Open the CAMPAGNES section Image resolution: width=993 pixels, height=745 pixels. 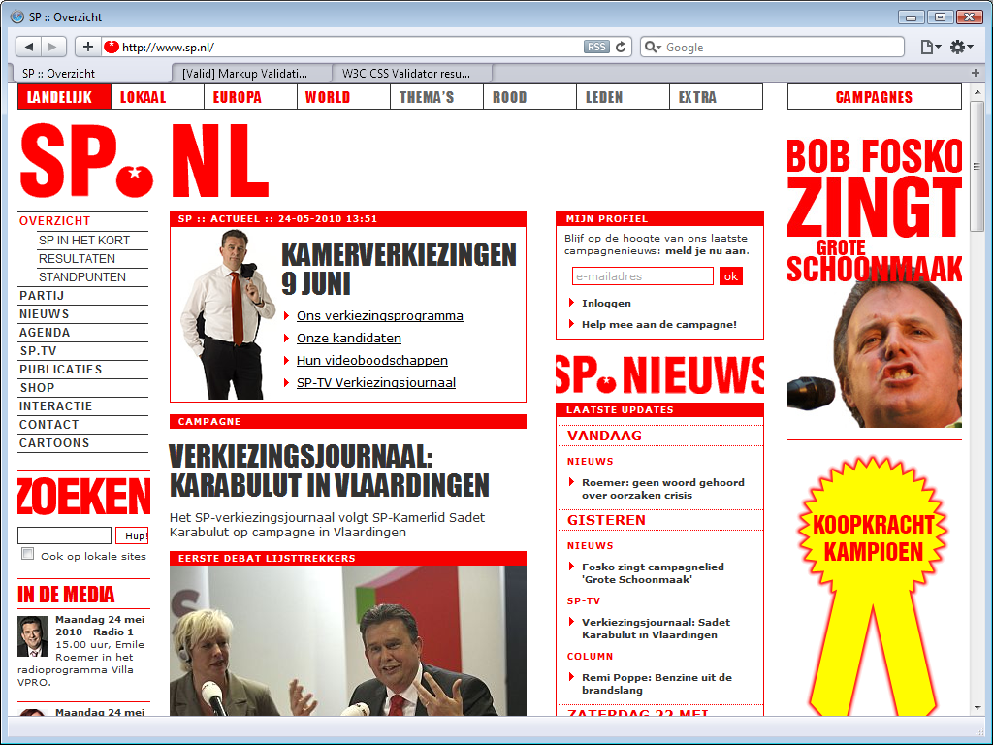(x=874, y=97)
